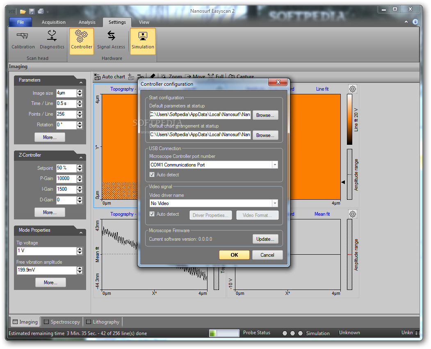This screenshot has width=431, height=349.
Task: Click the default parameters path field
Action: pyautogui.click(x=200, y=114)
